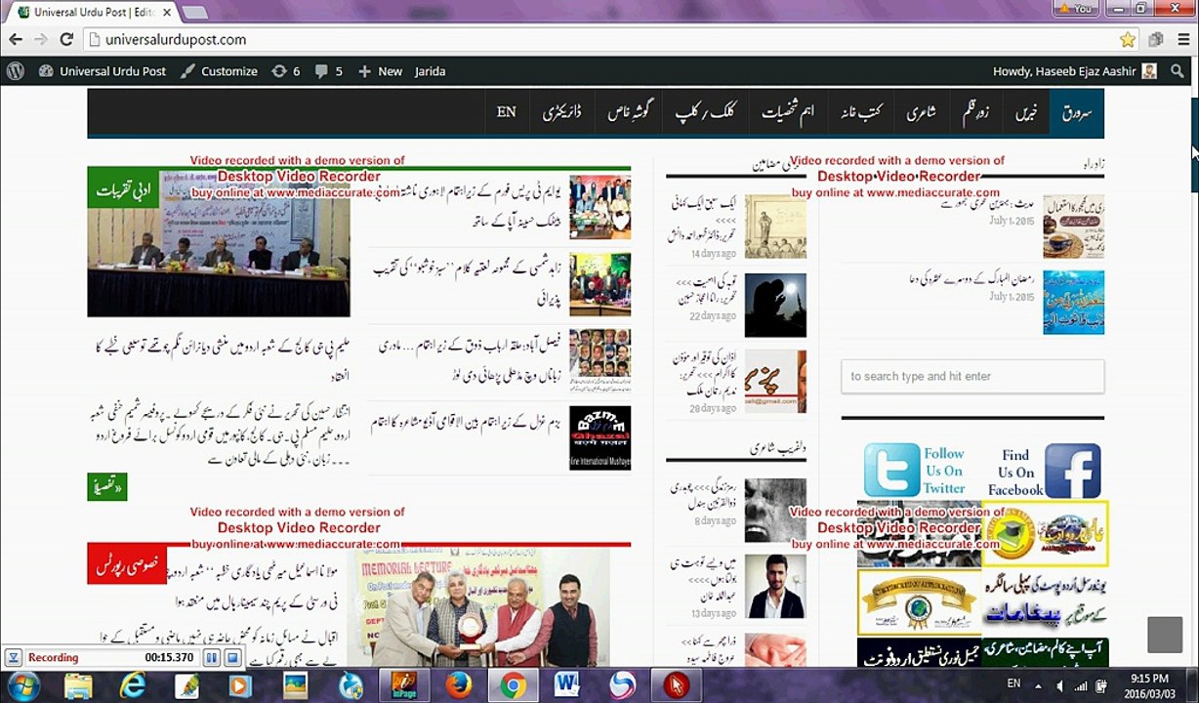1199x703 pixels.
Task: Open the red screen recorder taskbar icon
Action: click(676, 686)
